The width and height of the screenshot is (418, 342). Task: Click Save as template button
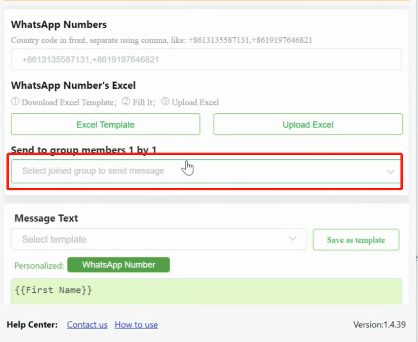[356, 240]
